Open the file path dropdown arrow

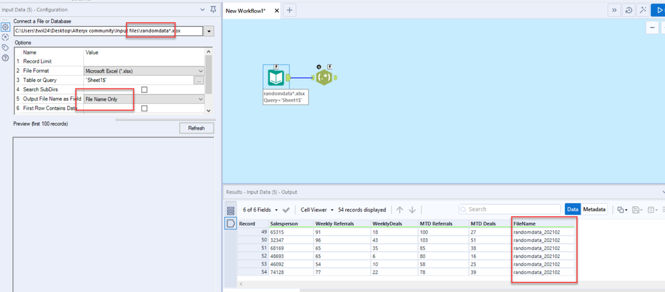[209, 31]
